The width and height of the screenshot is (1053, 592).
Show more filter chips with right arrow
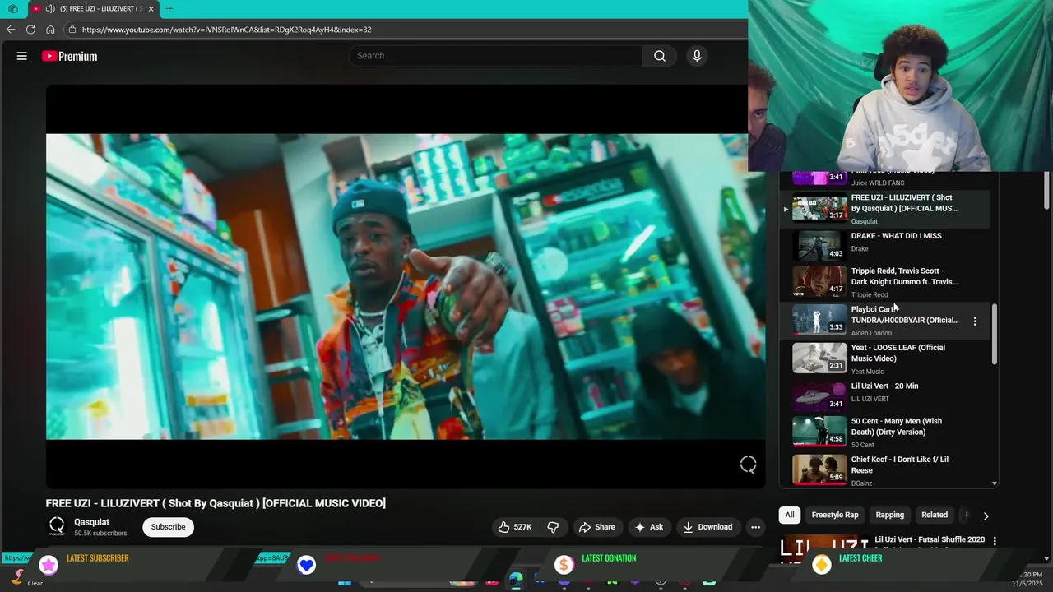click(x=986, y=516)
